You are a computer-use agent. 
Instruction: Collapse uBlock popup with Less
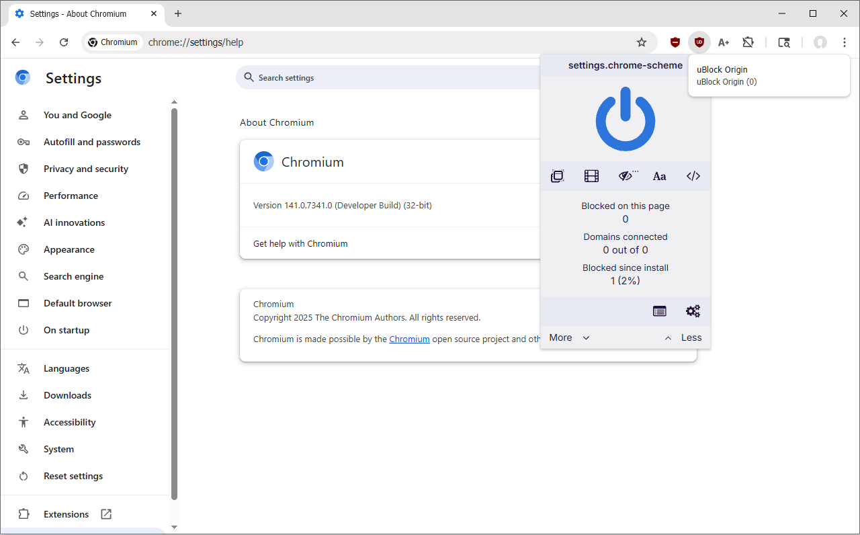683,337
